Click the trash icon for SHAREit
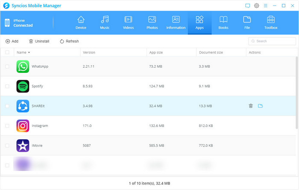299x190 pixels. tap(251, 106)
